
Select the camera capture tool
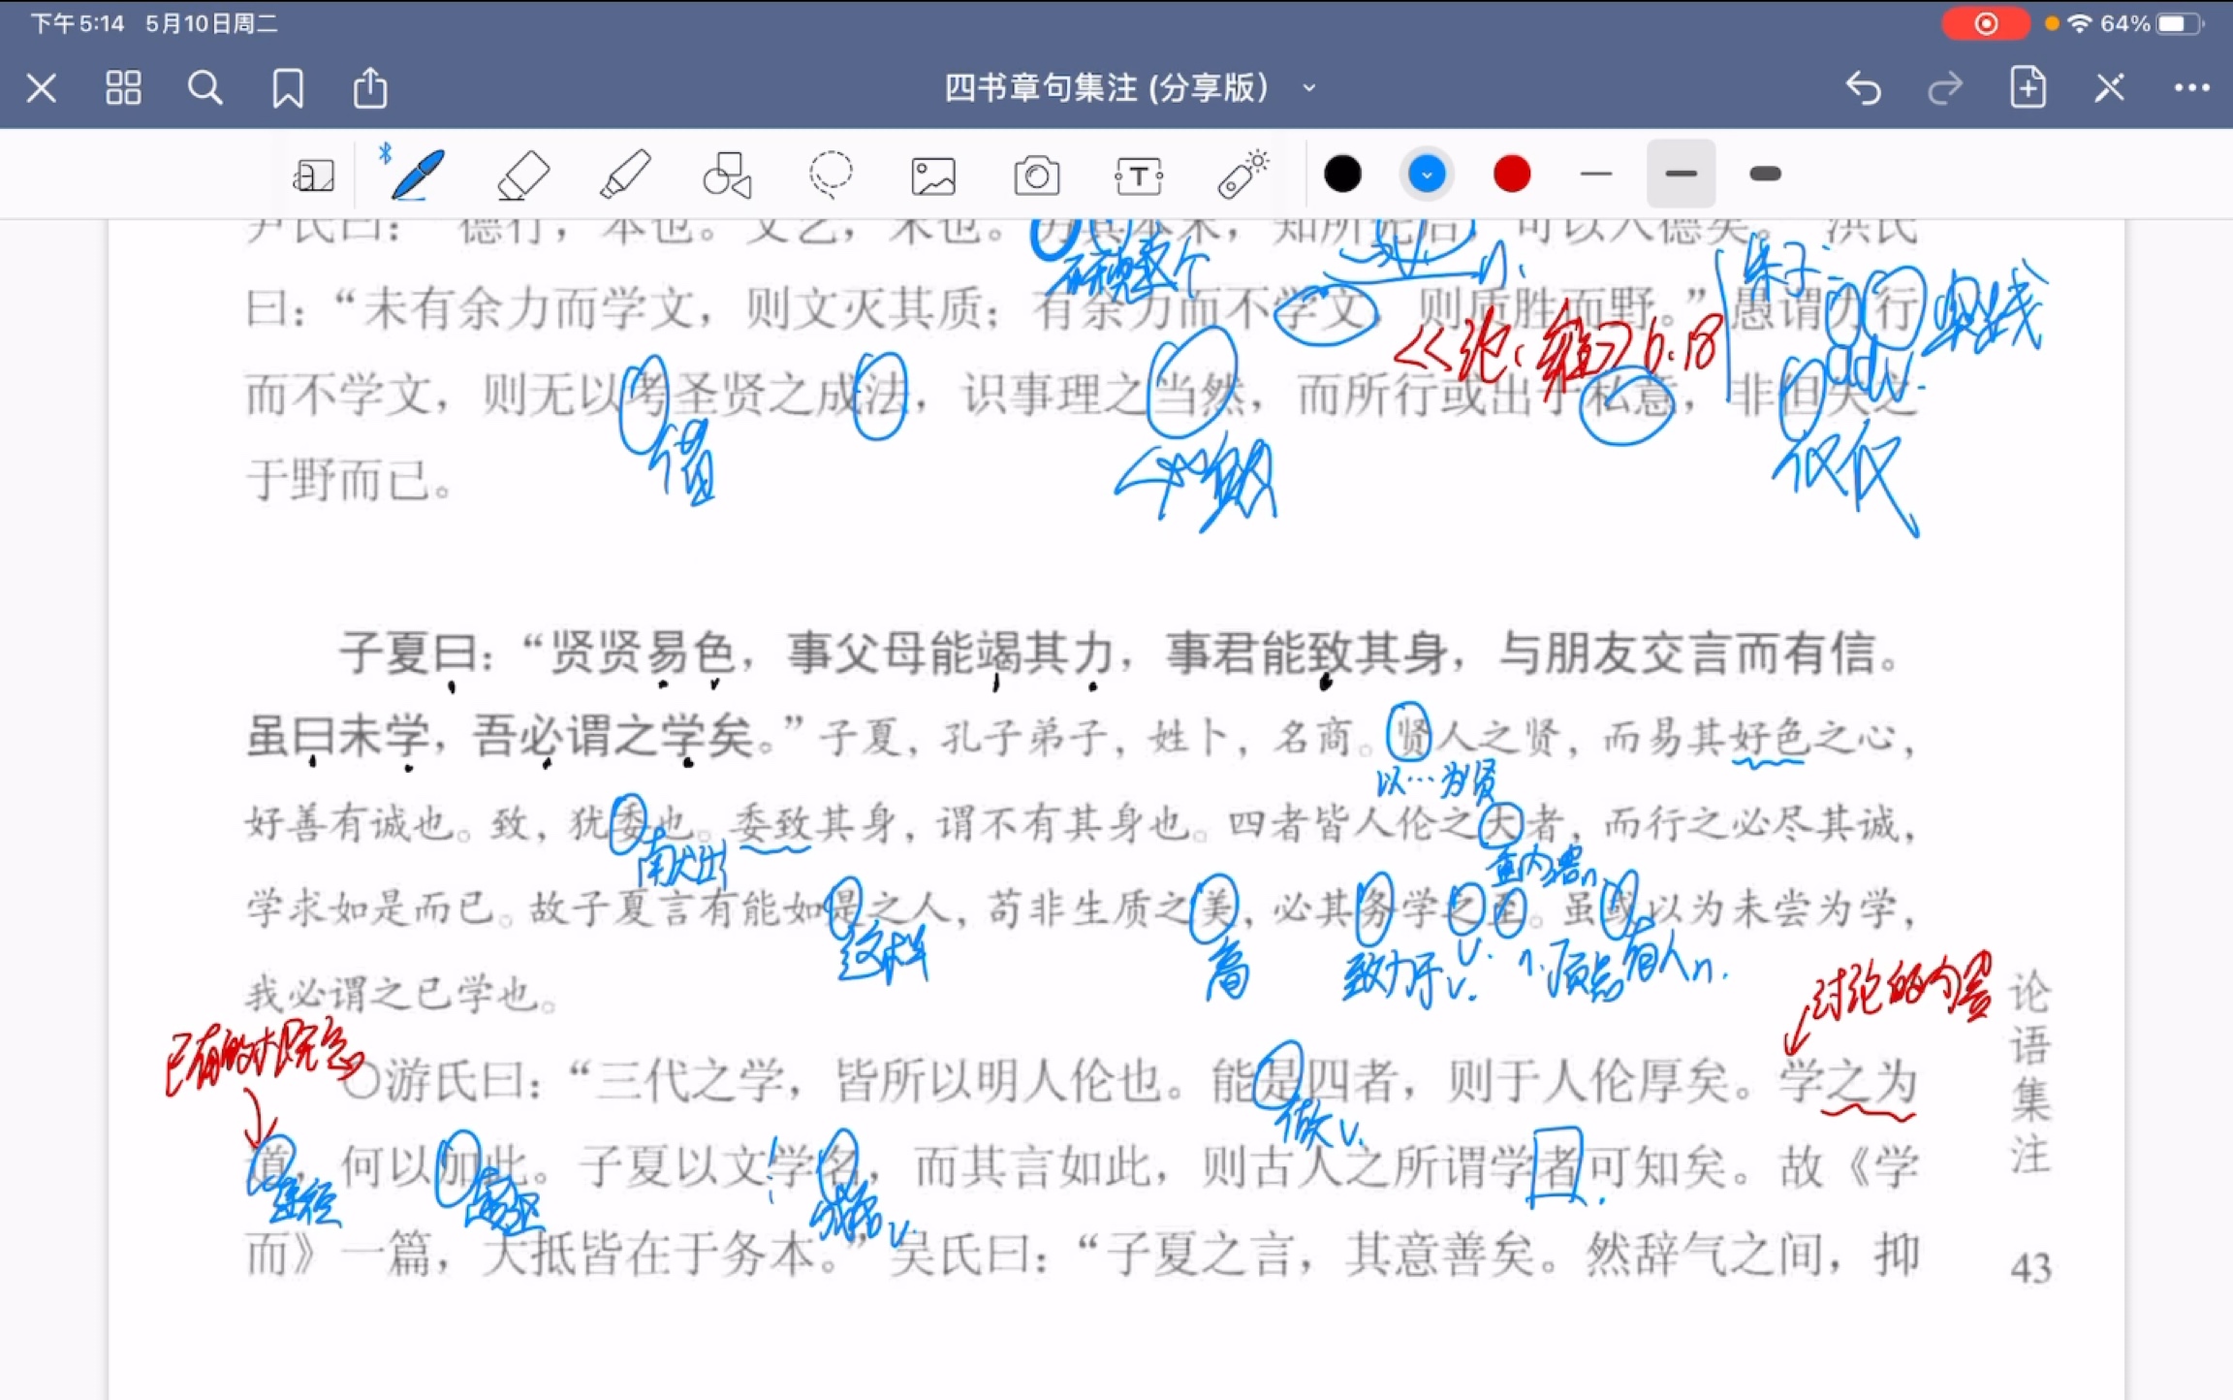(x=1032, y=175)
